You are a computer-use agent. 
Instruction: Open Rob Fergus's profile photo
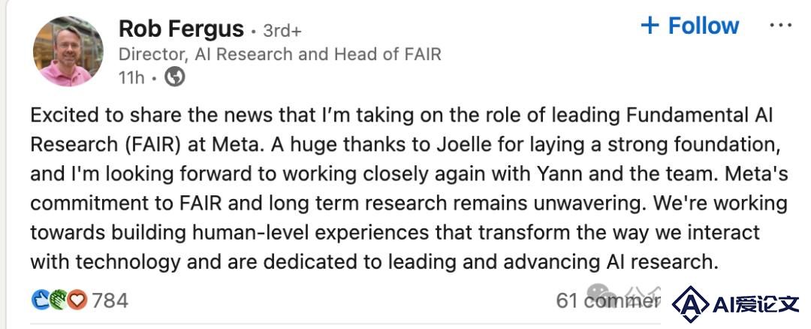coord(68,50)
